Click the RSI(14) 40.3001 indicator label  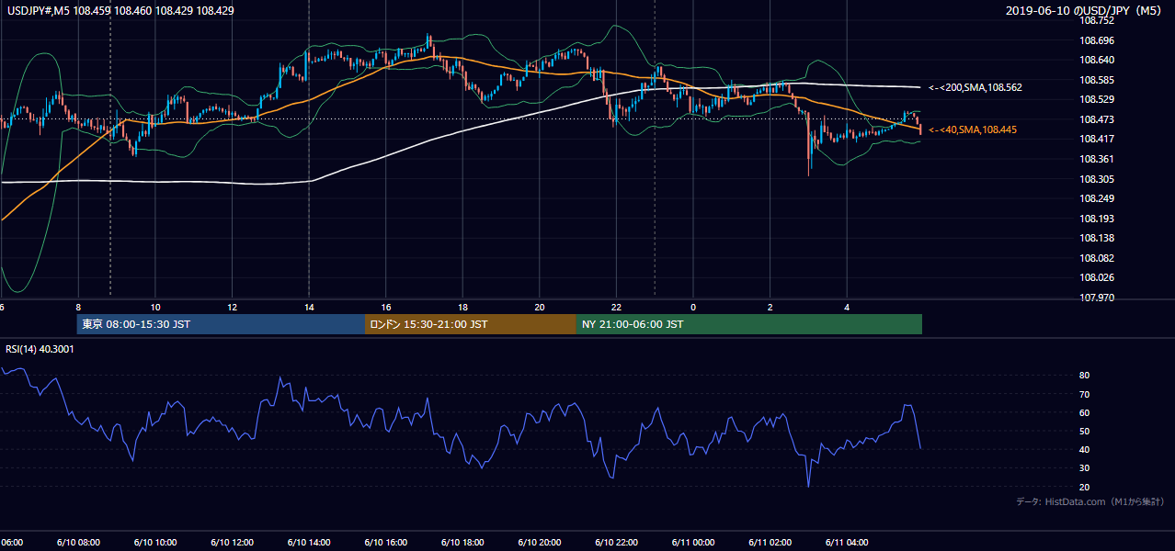click(x=40, y=348)
